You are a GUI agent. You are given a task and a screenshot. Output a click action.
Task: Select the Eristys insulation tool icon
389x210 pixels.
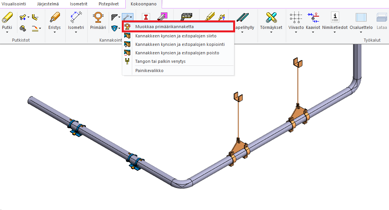tap(55, 18)
